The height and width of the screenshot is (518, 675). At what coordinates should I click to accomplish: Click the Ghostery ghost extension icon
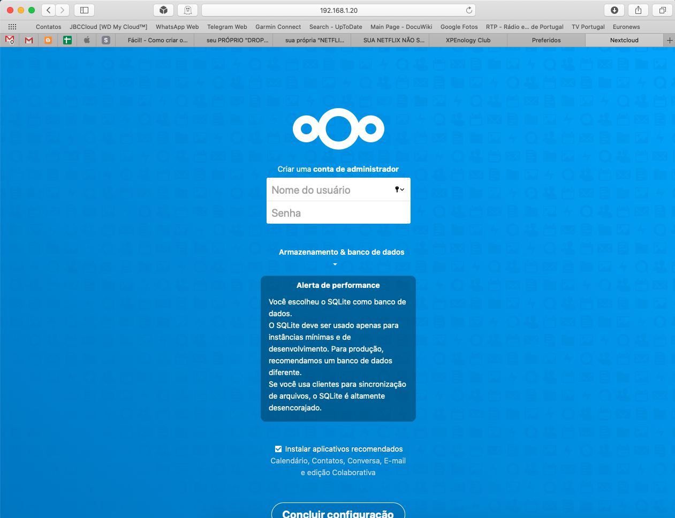(x=188, y=10)
